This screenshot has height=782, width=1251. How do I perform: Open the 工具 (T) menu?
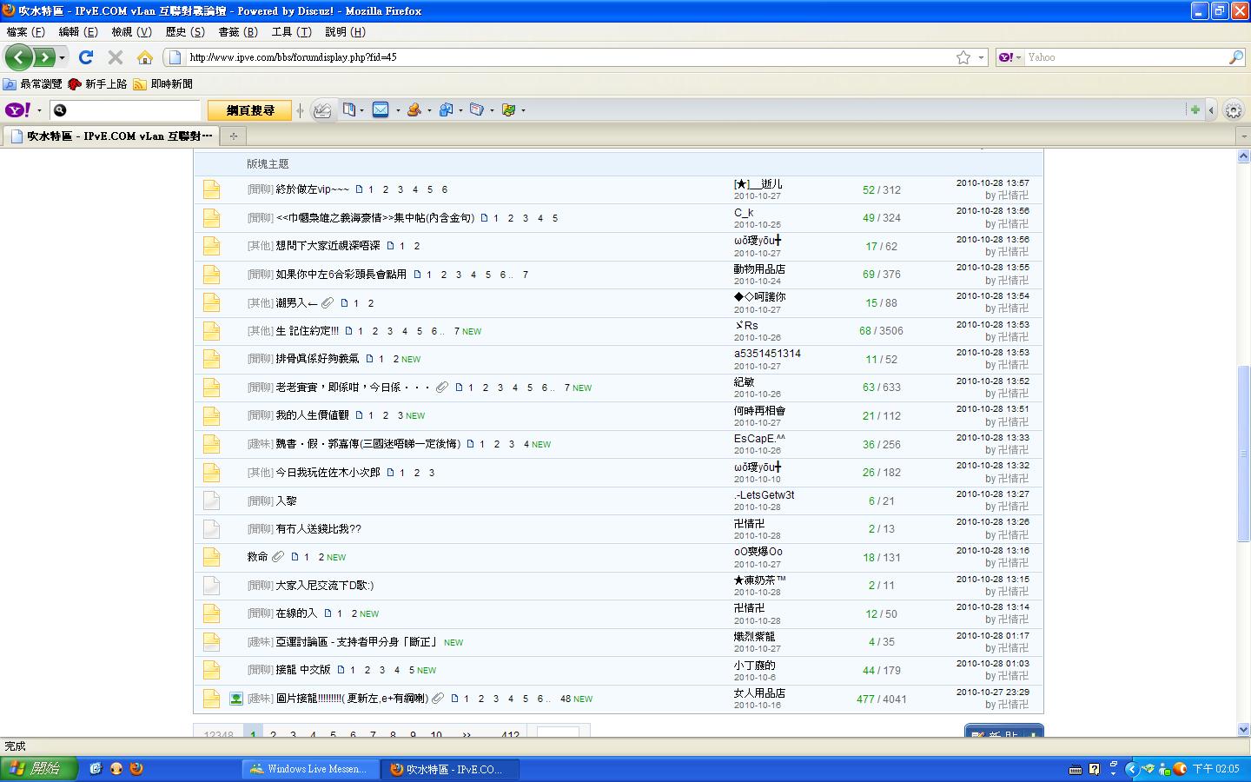(x=291, y=31)
